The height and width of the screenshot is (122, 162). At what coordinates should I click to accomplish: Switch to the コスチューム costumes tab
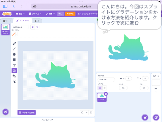(x=23, y=21)
